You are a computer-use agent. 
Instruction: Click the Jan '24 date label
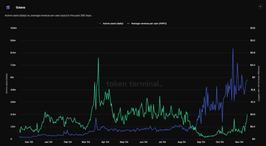tap(49, 142)
